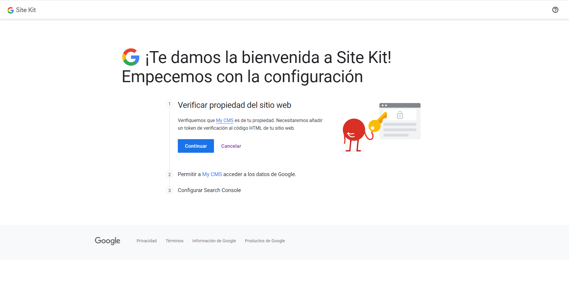Click the 'Configurar Search Console' step text
The image size is (569, 286).
(209, 190)
